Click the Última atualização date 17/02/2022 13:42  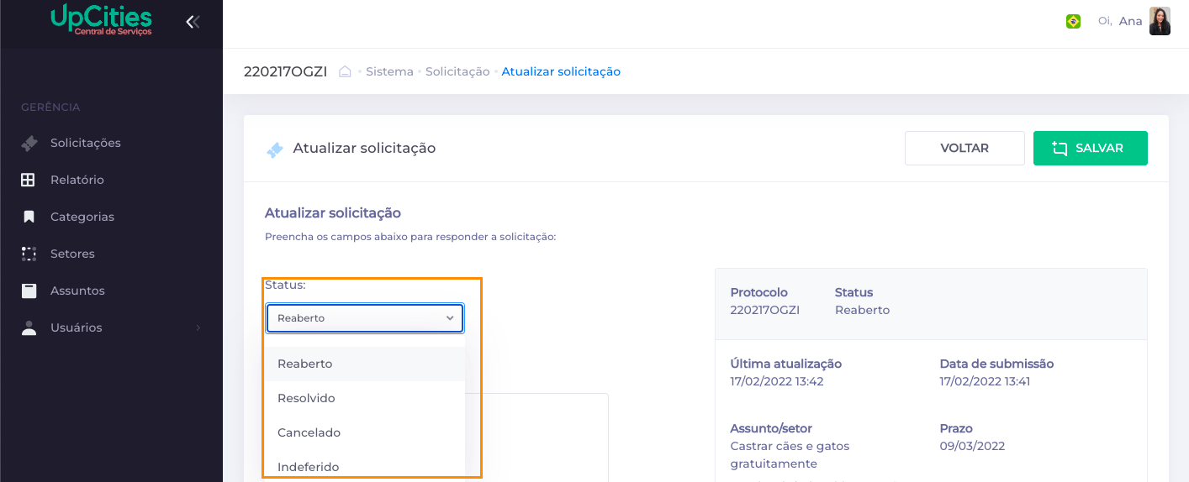tap(777, 381)
